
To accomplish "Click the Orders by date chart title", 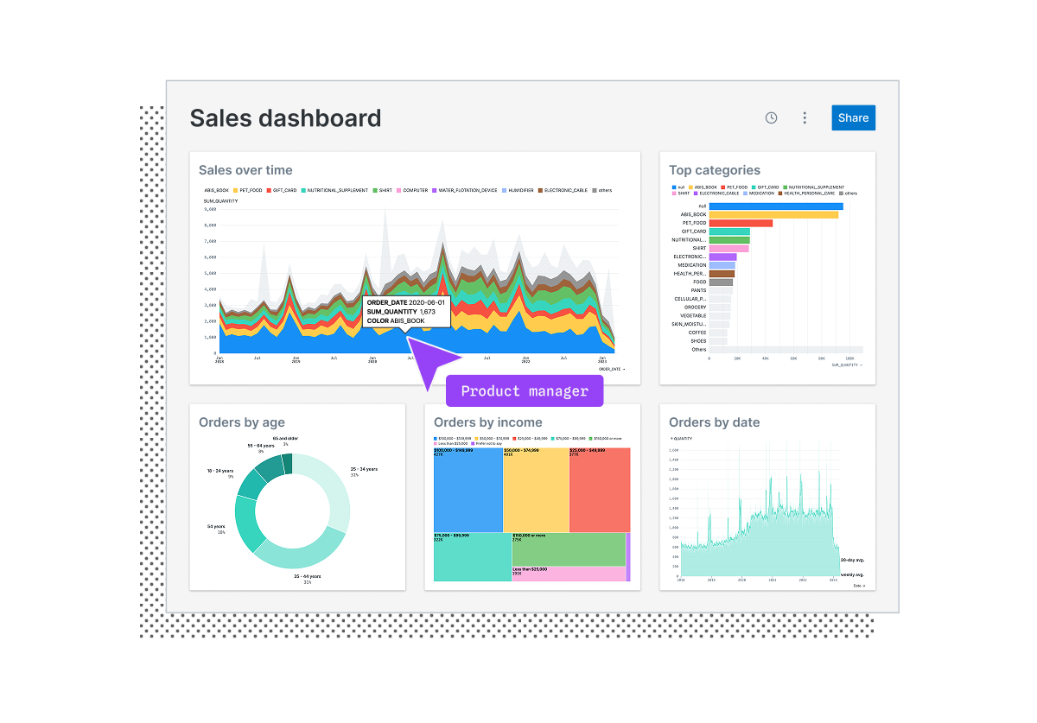I will coord(715,422).
